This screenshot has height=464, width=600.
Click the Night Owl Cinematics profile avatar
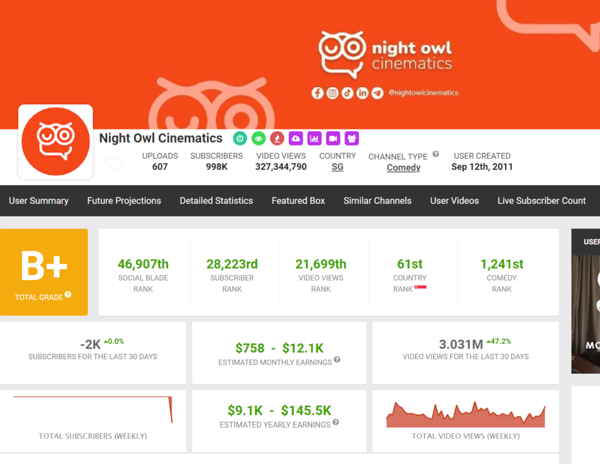click(x=56, y=142)
